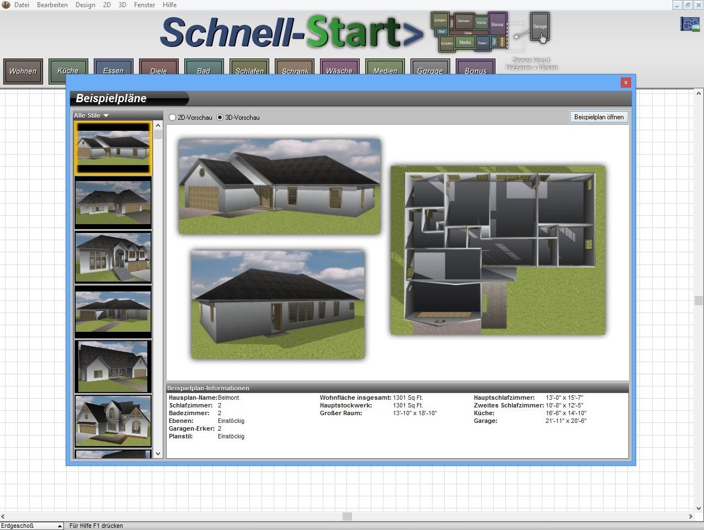Open the Datei menu

[22, 4]
